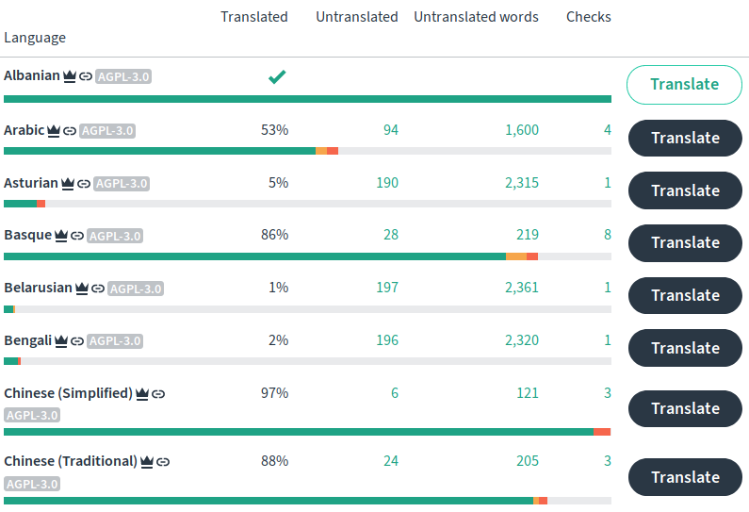The image size is (749, 512).
Task: Click the outlined Translate button for Albanian
Action: [x=685, y=85]
